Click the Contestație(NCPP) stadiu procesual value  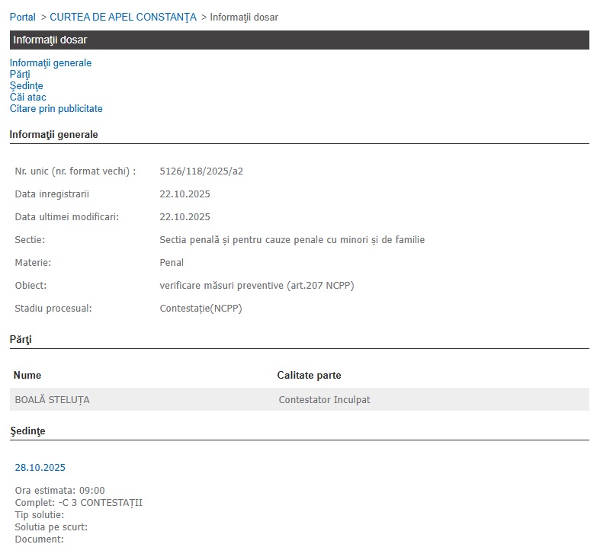(x=201, y=309)
